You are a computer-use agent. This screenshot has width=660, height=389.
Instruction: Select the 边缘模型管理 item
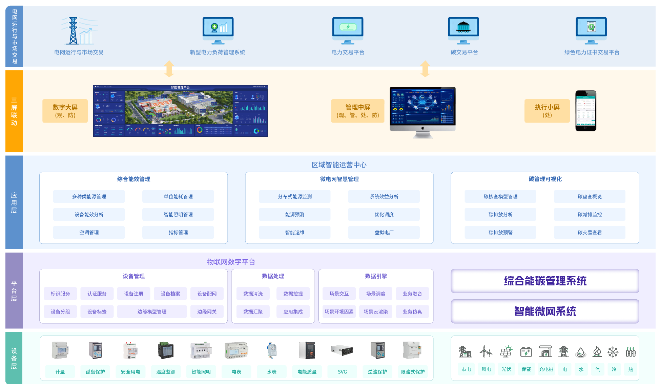click(x=152, y=311)
